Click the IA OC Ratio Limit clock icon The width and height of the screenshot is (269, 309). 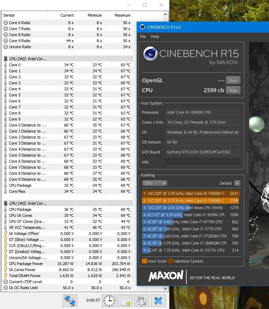6,287
